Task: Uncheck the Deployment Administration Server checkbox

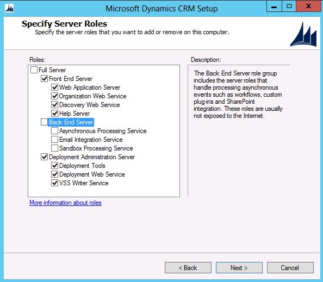Action: point(44,157)
